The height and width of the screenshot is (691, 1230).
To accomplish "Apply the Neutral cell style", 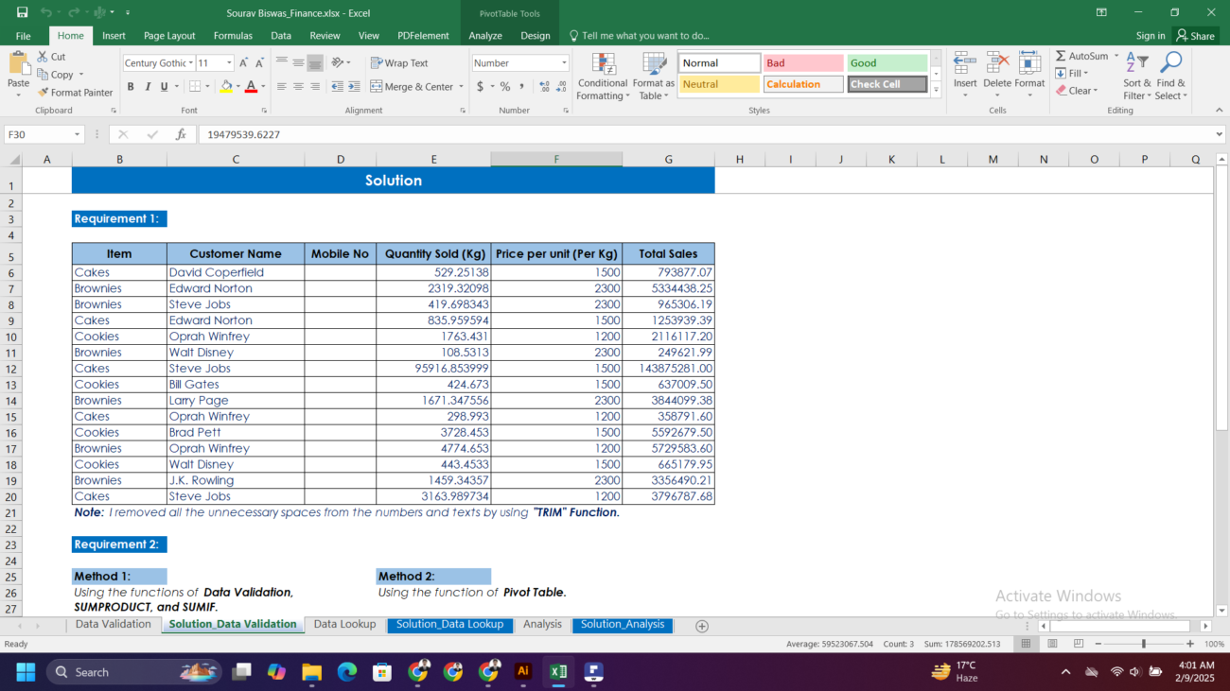I will click(x=719, y=84).
